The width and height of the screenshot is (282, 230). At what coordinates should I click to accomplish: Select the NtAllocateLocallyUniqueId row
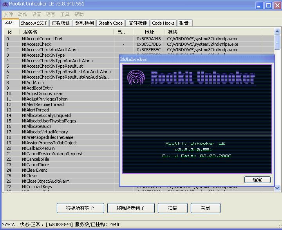pyautogui.click(x=62, y=115)
